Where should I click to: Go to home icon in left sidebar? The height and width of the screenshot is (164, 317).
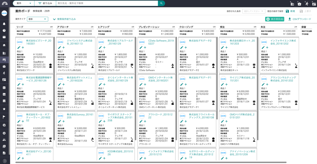point(4,45)
